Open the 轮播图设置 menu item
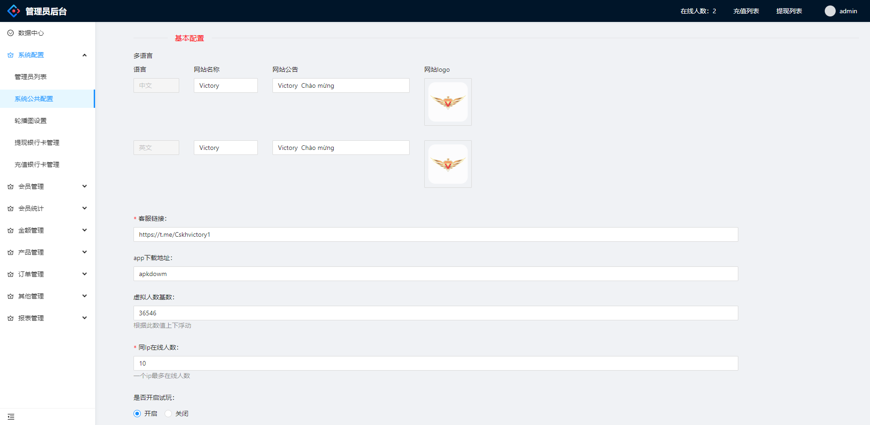This screenshot has height=425, width=870. coord(31,121)
